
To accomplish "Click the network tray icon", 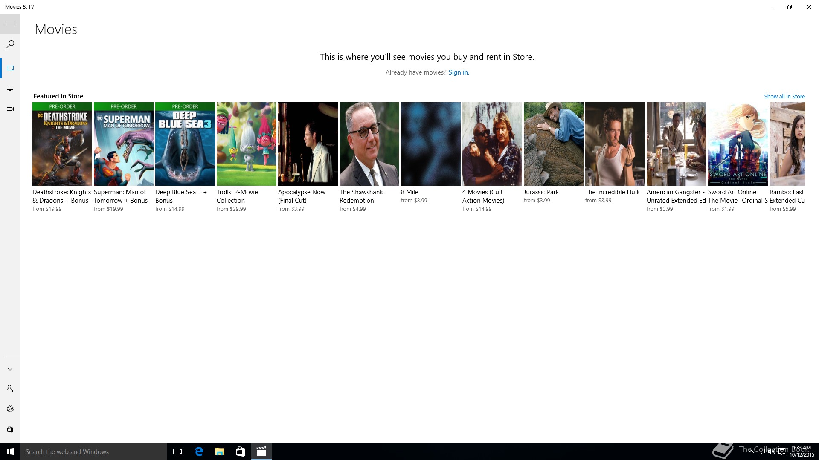I will pyautogui.click(x=761, y=452).
